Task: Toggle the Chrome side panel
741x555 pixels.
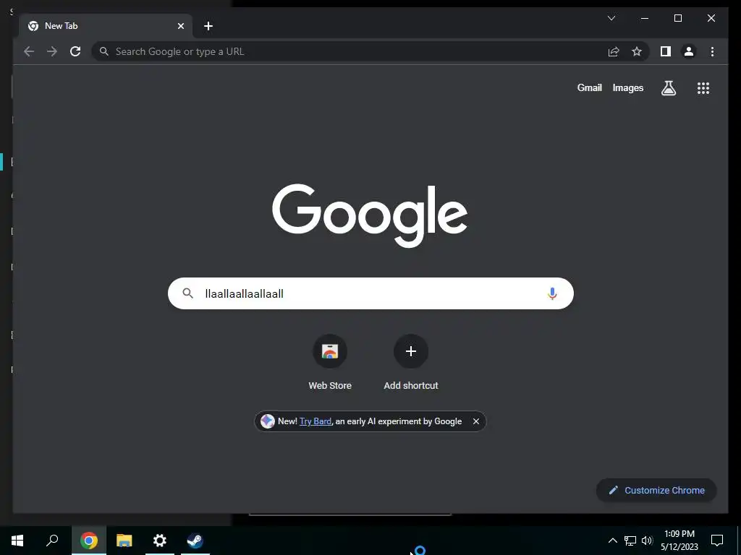Action: (666, 51)
